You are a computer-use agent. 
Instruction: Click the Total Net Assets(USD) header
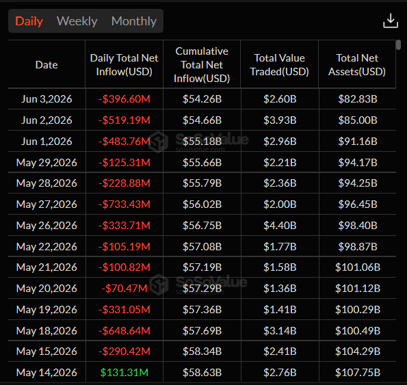[357, 65]
